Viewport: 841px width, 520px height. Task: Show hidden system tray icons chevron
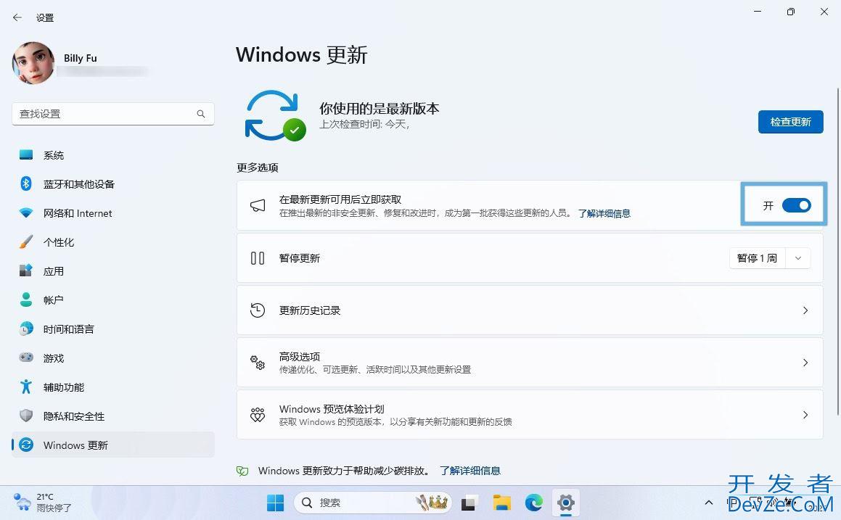[x=708, y=503]
